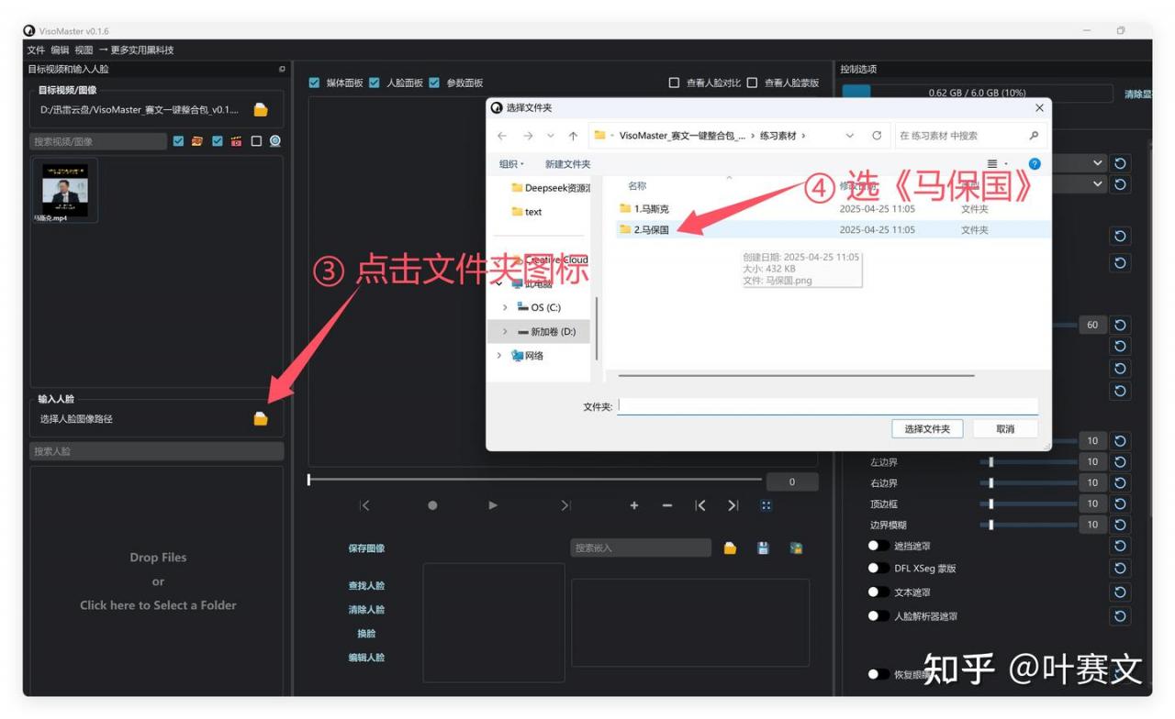
Task: Click the dialog Back arrow
Action: click(x=502, y=136)
